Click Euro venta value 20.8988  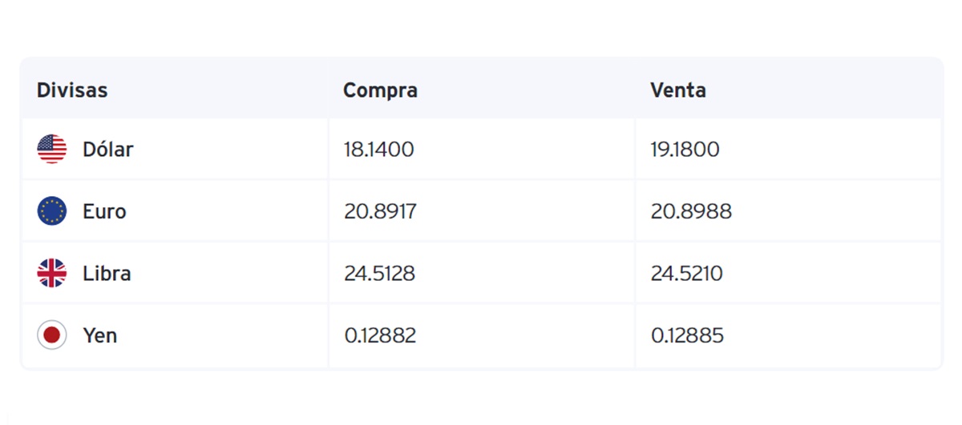pos(691,211)
